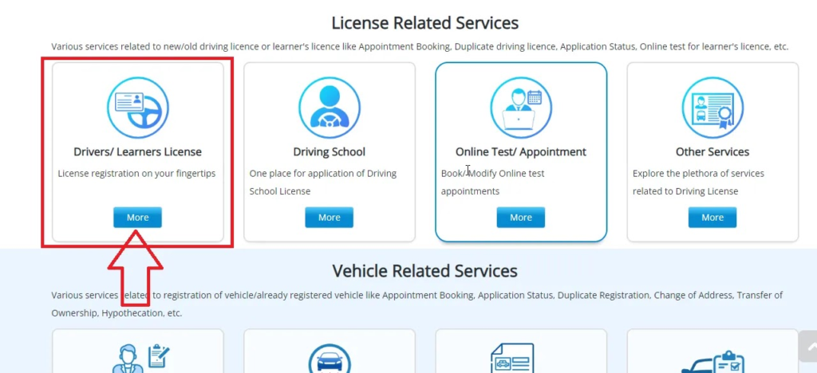
Task: Click the Other Services title
Action: tap(712, 152)
